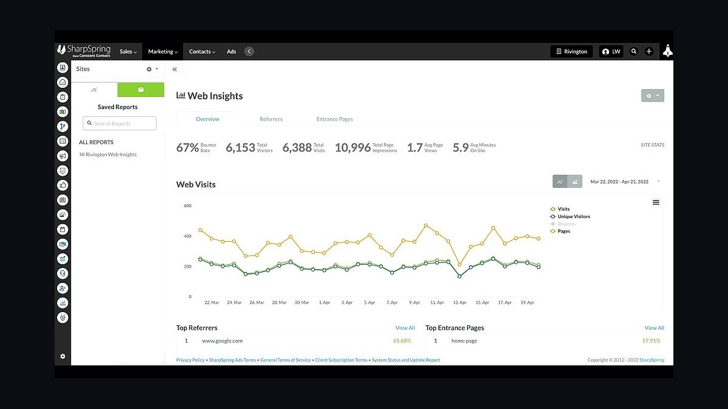Image resolution: width=728 pixels, height=409 pixels.
Task: Open the top sidebar contact card icon
Action: tap(62, 67)
